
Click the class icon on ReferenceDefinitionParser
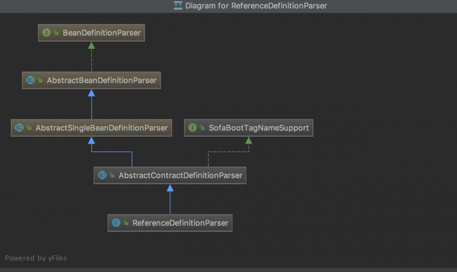[116, 223]
